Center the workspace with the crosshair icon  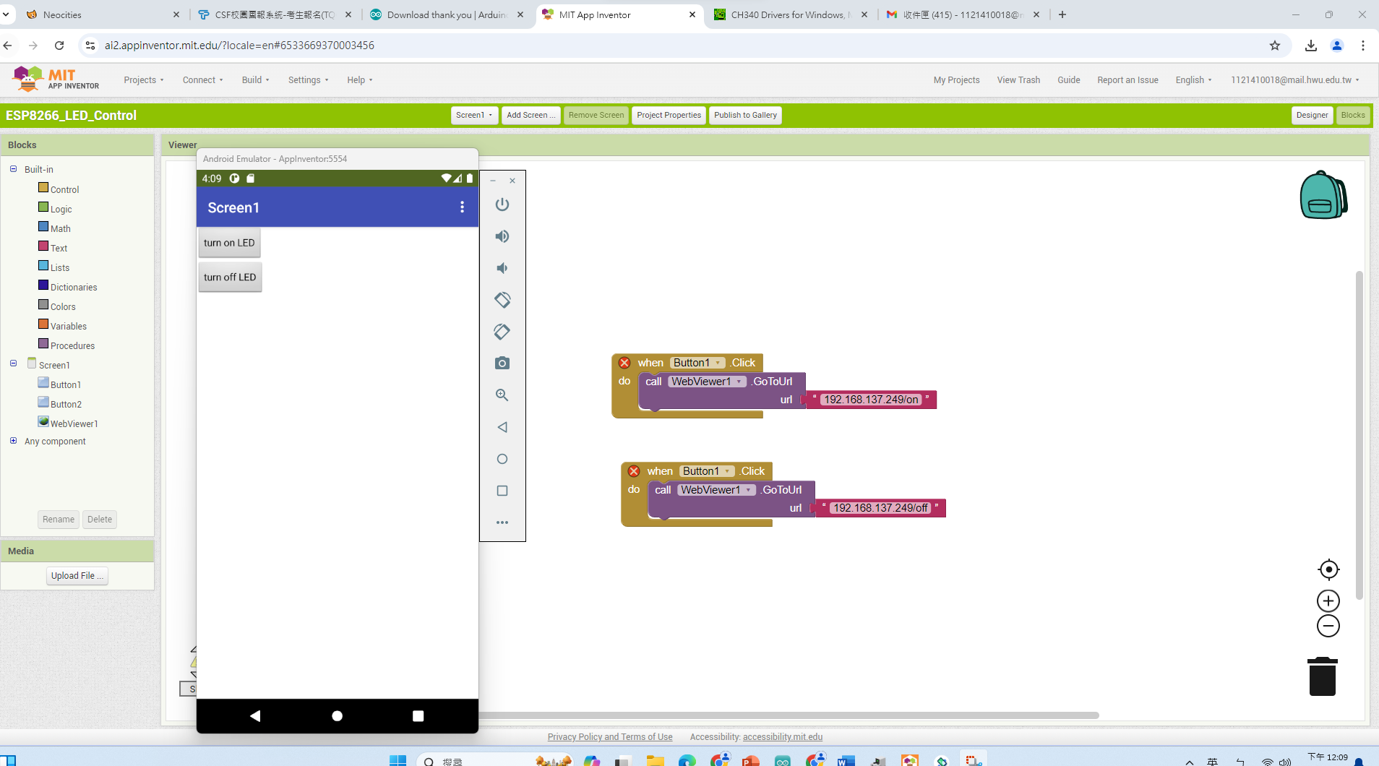point(1328,569)
